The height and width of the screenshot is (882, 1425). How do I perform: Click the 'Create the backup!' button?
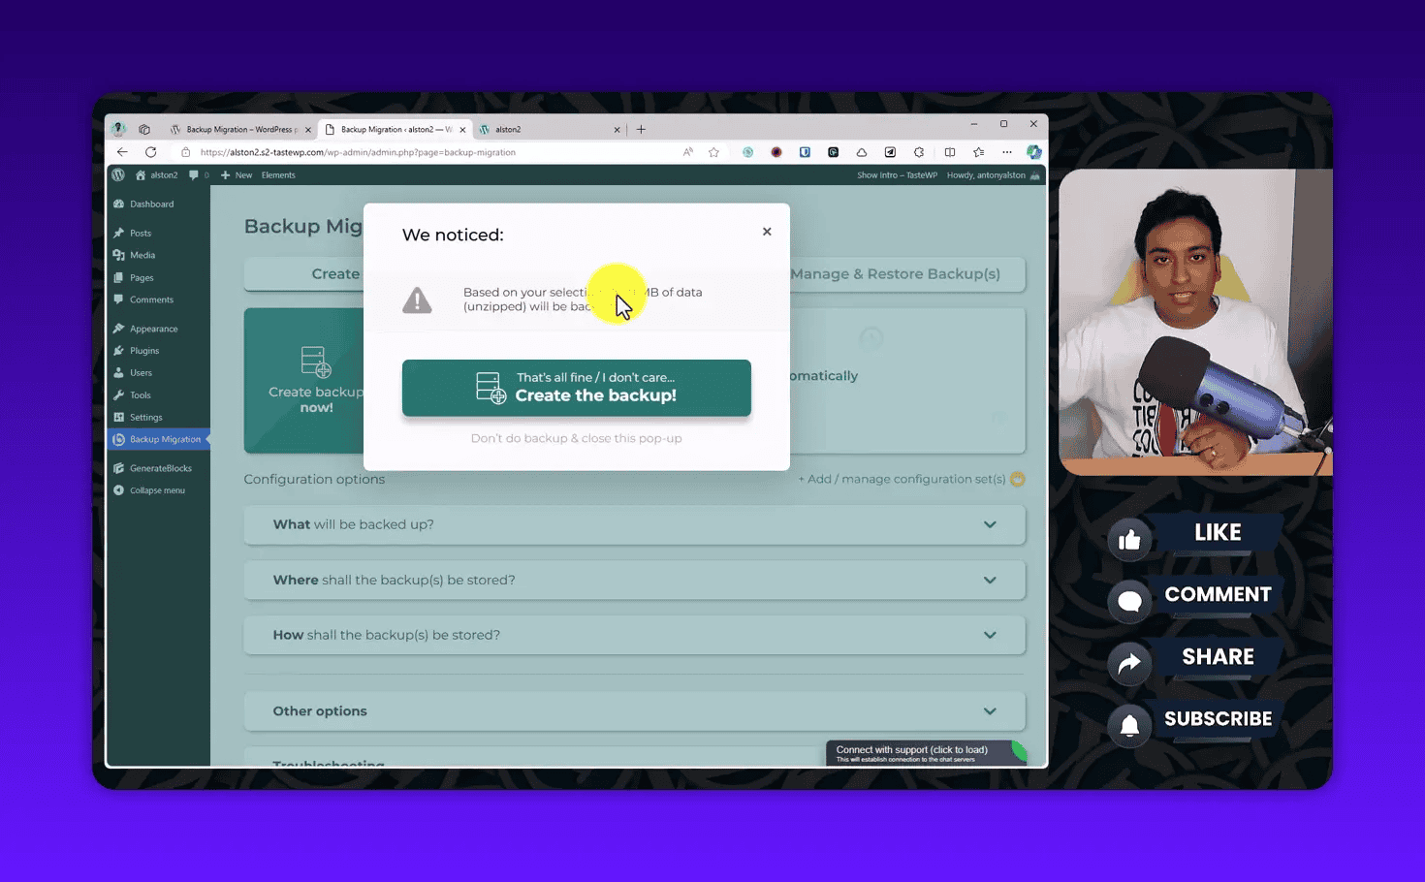(x=576, y=388)
